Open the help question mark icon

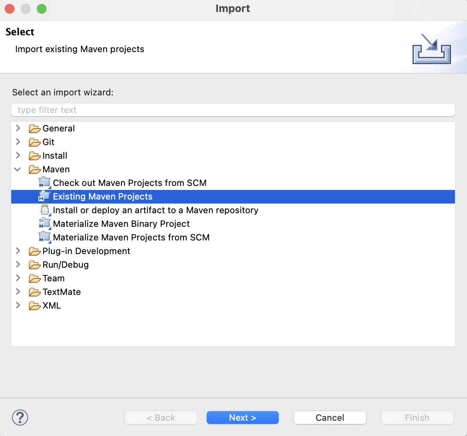[20, 417]
